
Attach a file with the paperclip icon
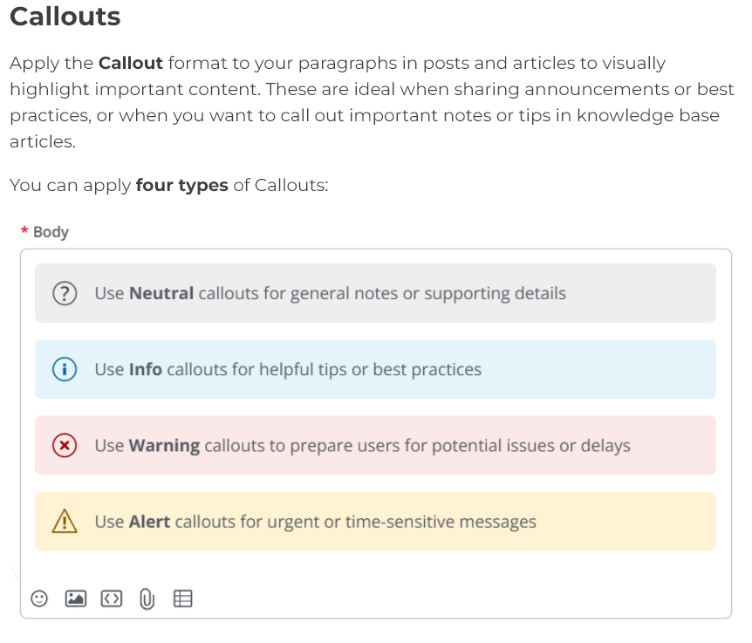coord(147,599)
